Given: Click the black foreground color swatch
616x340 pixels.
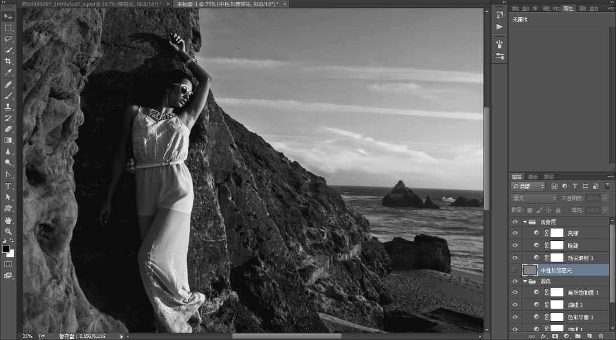Looking at the screenshot, I should 6,249.
